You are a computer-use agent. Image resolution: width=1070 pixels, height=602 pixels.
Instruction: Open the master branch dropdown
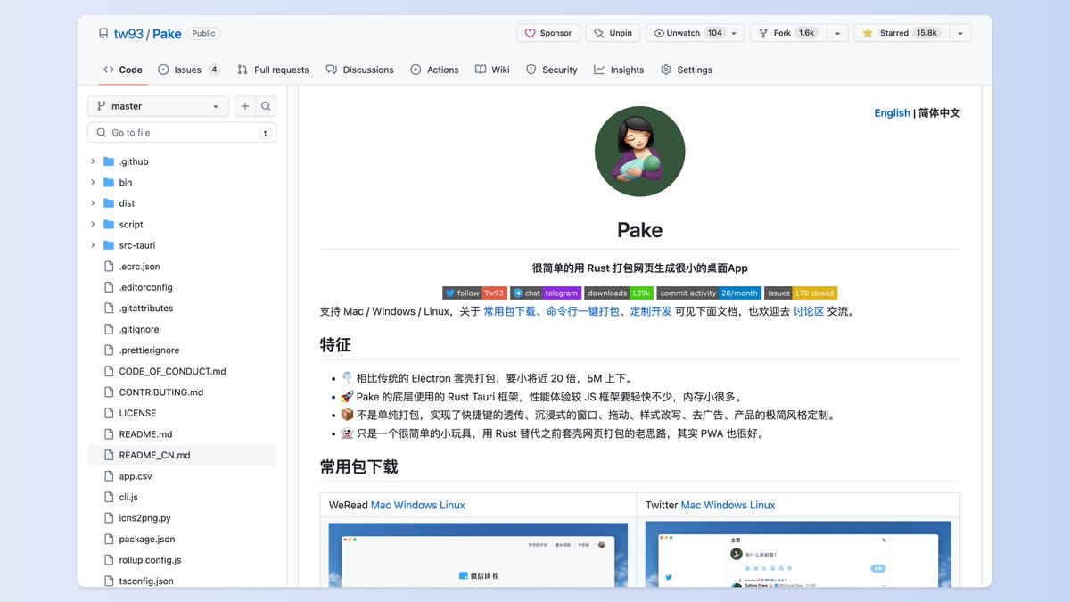pyautogui.click(x=158, y=105)
